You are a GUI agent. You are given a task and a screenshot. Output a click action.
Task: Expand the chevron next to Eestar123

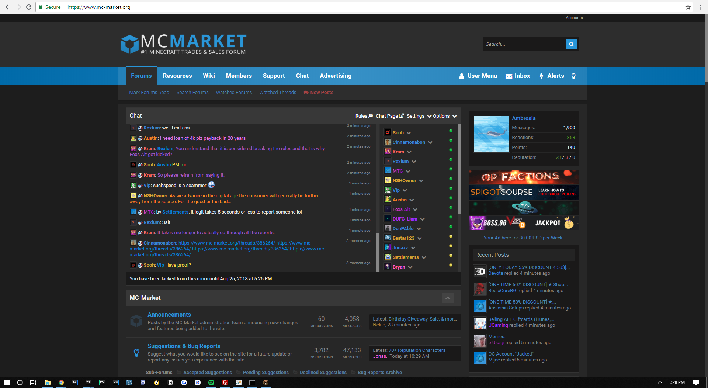point(420,238)
